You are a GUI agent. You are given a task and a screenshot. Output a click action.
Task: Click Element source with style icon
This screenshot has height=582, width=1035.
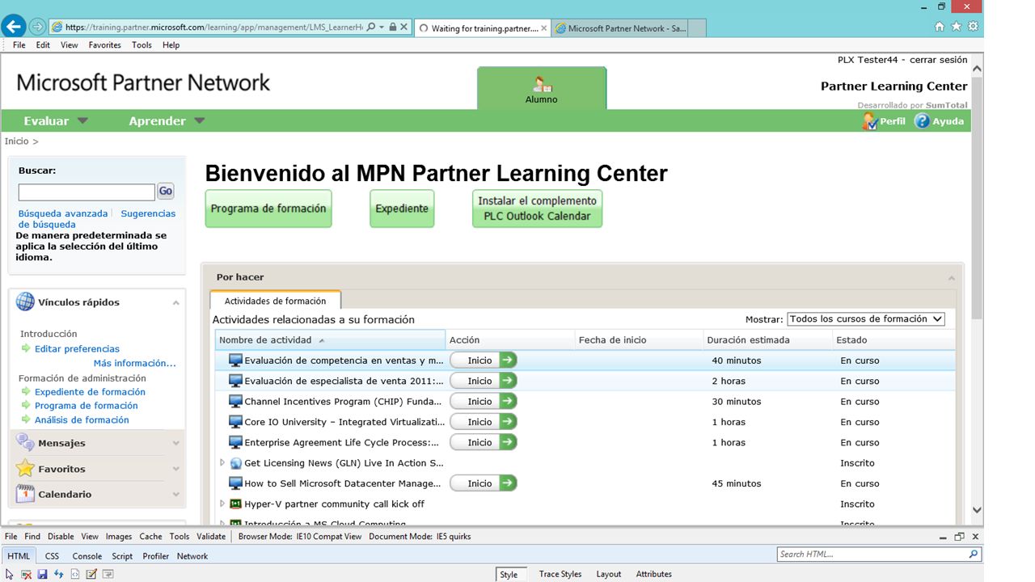click(x=75, y=574)
